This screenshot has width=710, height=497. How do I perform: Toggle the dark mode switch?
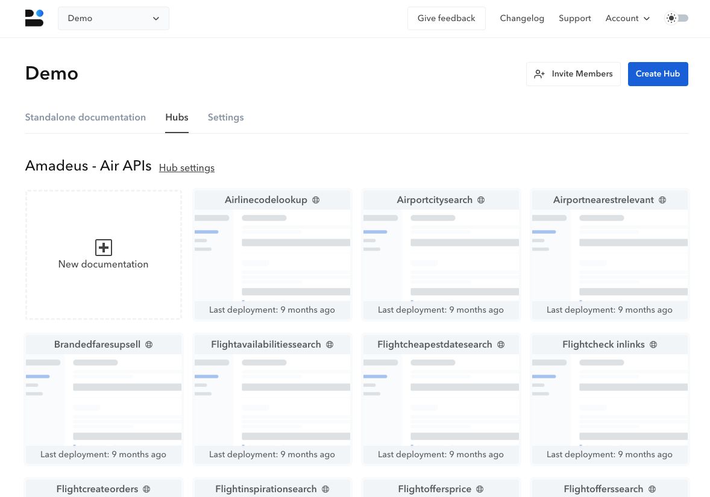[680, 18]
